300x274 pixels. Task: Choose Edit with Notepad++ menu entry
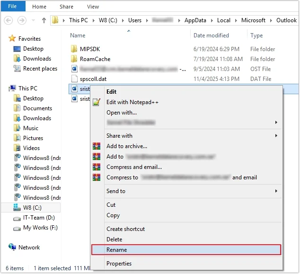(x=132, y=102)
